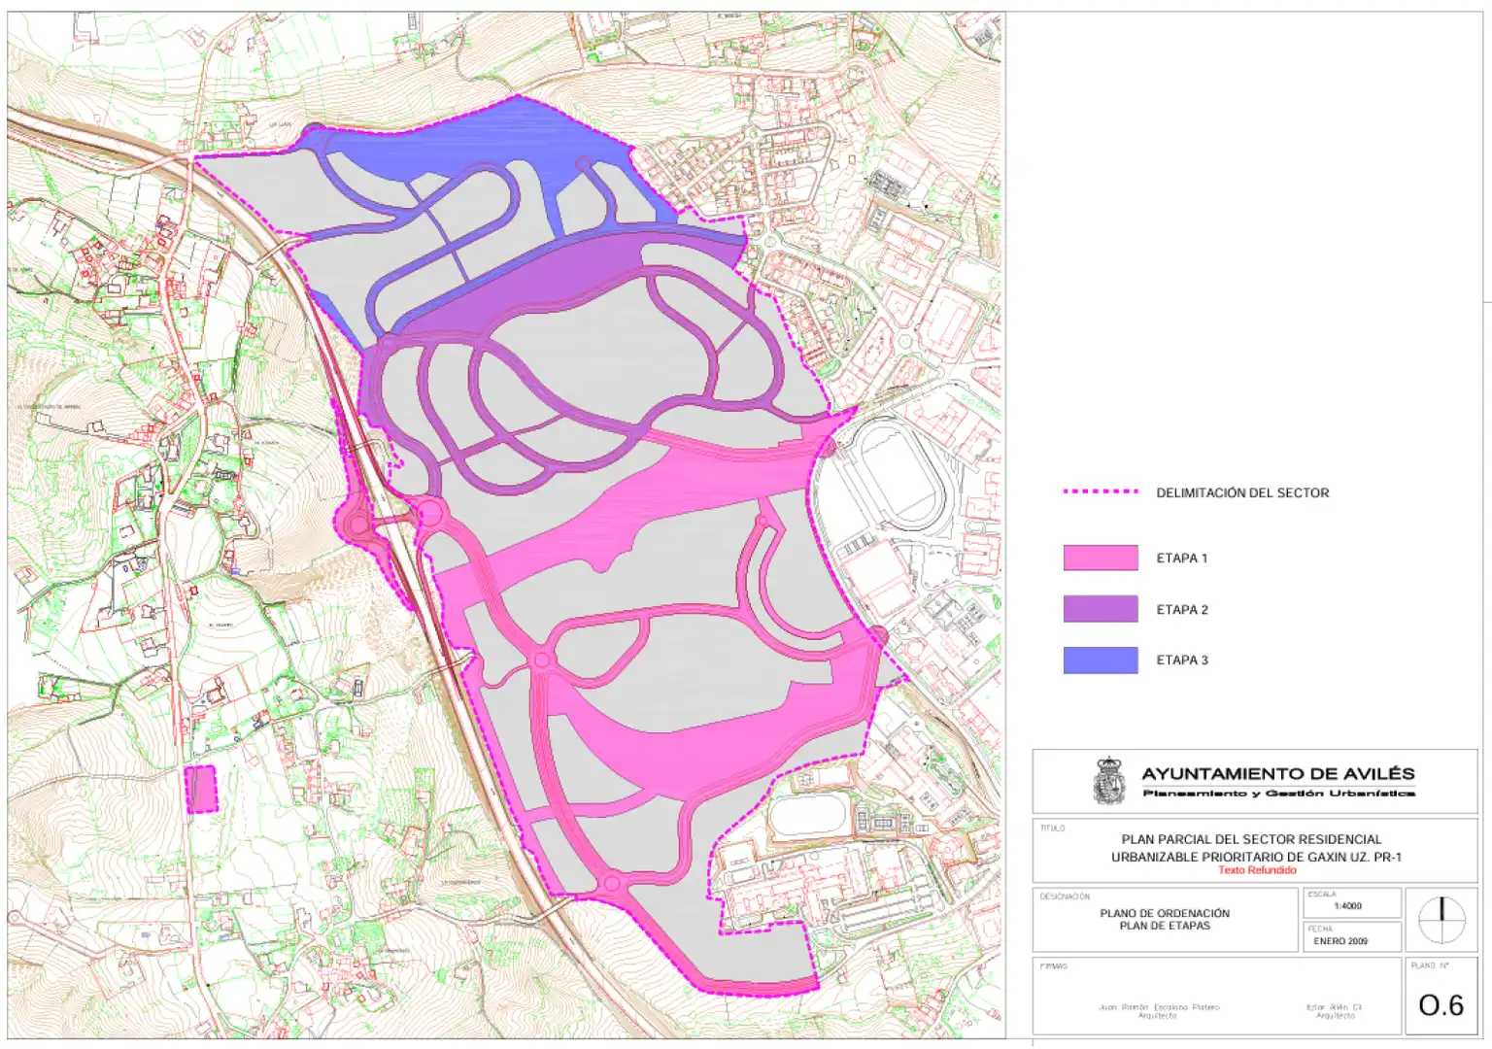
Task: Click 'URBANIZABLE PRIORITARIO DE GAXIN UZ. PR-1' line
Action: [1256, 857]
